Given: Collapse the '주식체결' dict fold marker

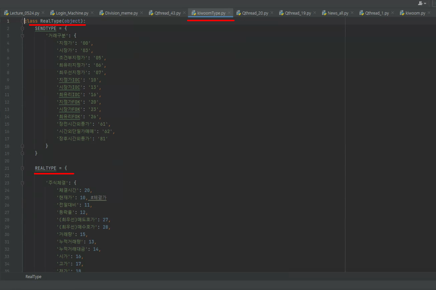Looking at the screenshot, I should (x=22, y=183).
